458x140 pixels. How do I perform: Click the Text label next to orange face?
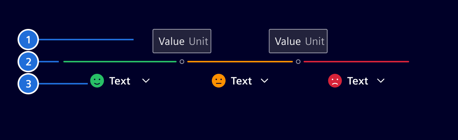(x=242, y=81)
